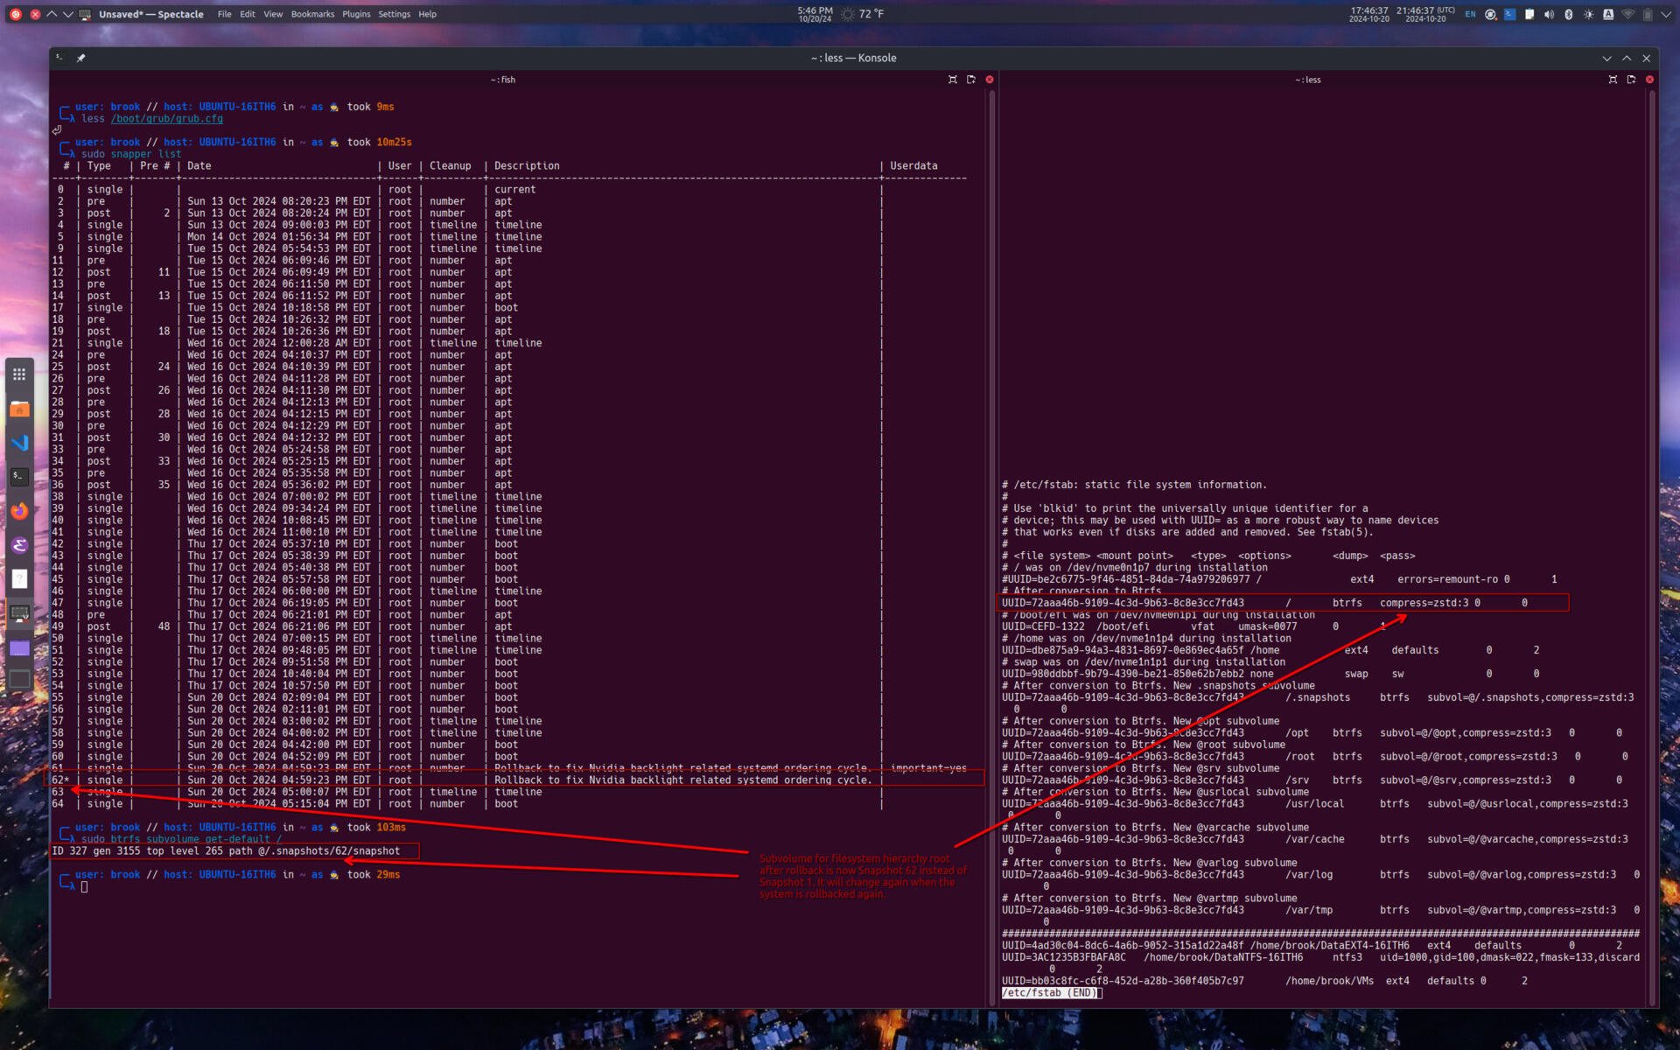The image size is (1680, 1050).
Task: Click the empty window pager icon in the dock
Action: click(19, 679)
